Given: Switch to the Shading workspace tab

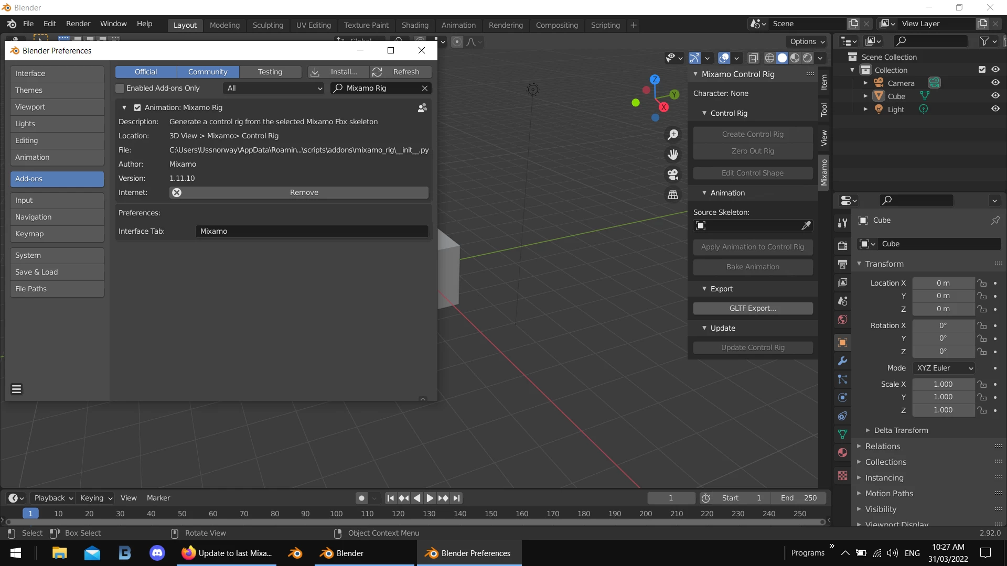Looking at the screenshot, I should 414,25.
